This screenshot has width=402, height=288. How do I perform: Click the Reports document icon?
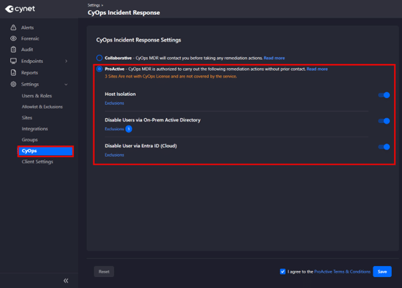(x=14, y=73)
